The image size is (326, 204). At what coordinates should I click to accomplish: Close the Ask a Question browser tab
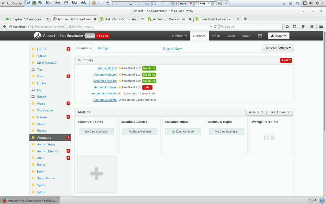[142, 19]
